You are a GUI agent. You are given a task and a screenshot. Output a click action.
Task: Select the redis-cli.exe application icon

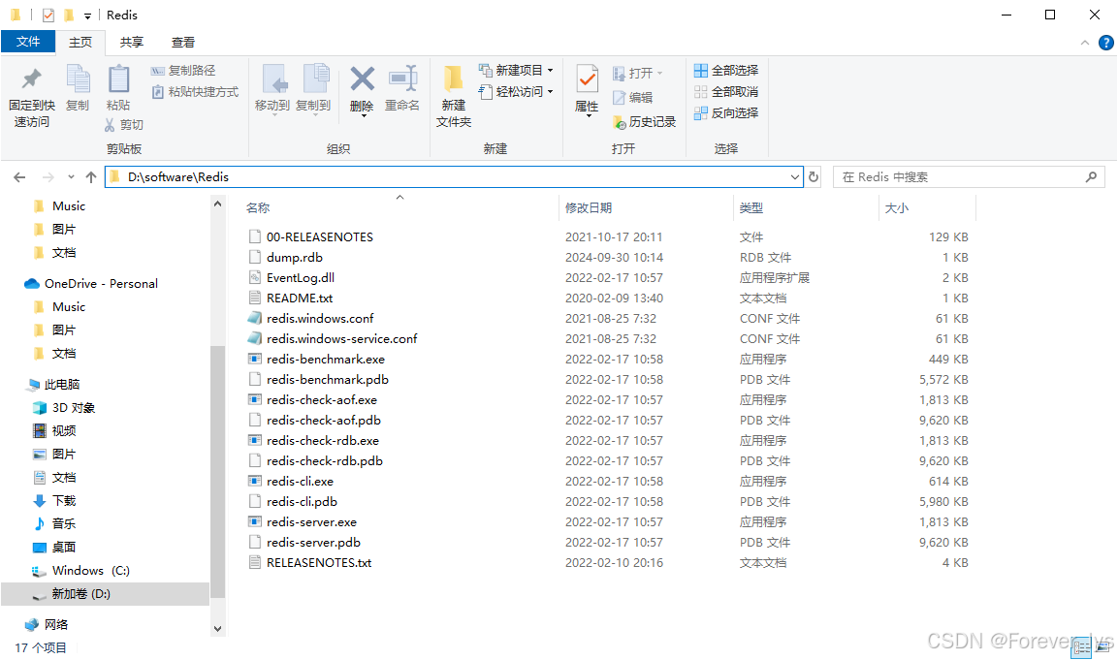255,481
